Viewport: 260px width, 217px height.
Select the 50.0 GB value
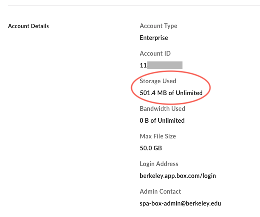(151, 148)
